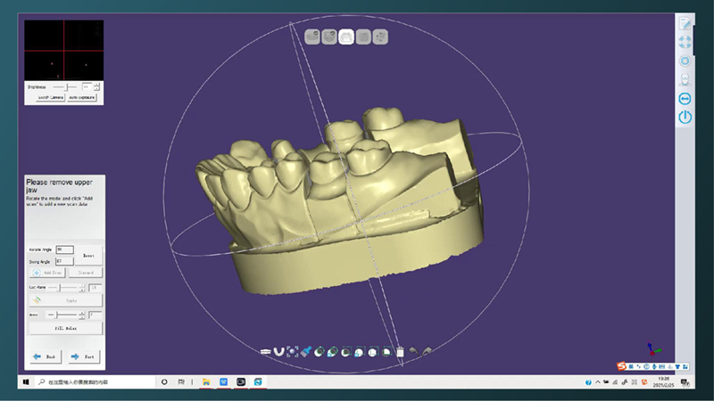Click the undo arrow in bottom toolbar
The image size is (714, 401).
[x=414, y=351]
